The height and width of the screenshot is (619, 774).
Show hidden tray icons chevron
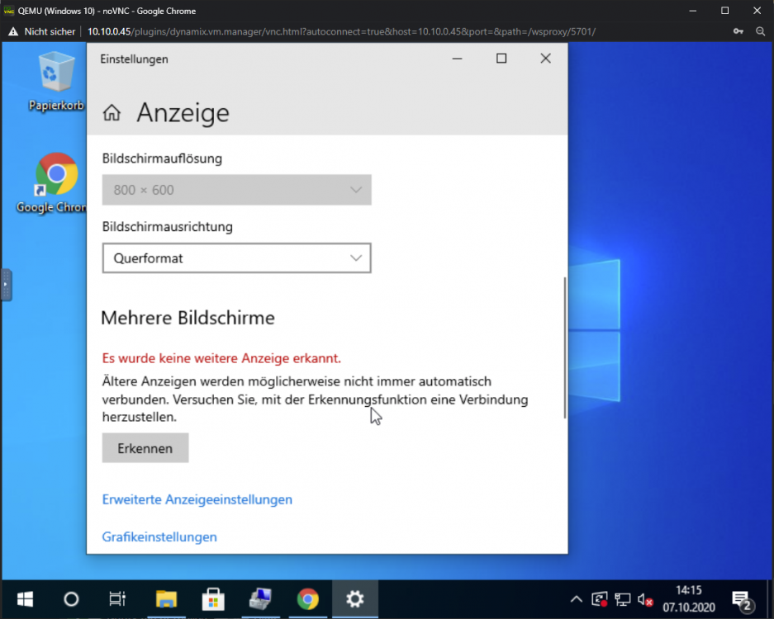click(576, 600)
